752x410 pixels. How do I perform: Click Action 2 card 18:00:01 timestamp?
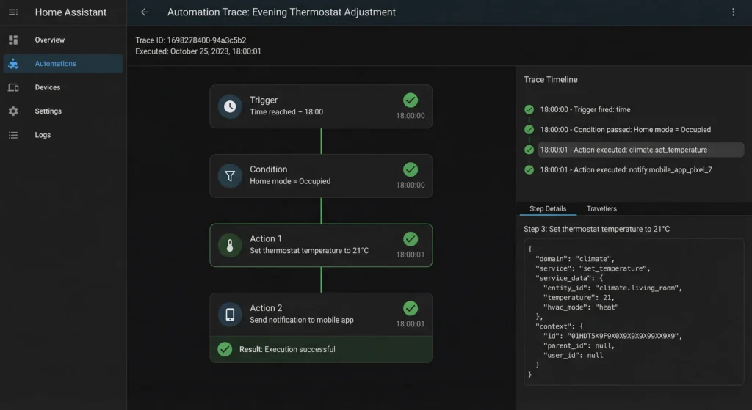[410, 324]
